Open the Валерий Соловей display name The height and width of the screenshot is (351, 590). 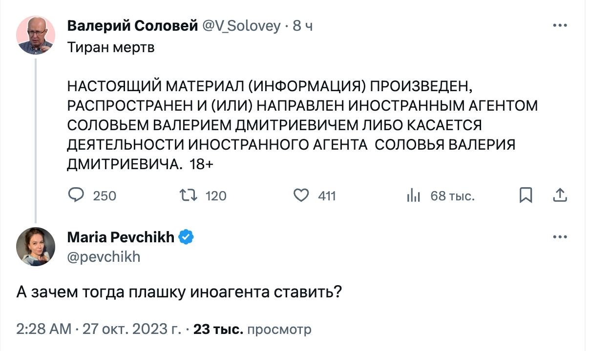pos(132,26)
